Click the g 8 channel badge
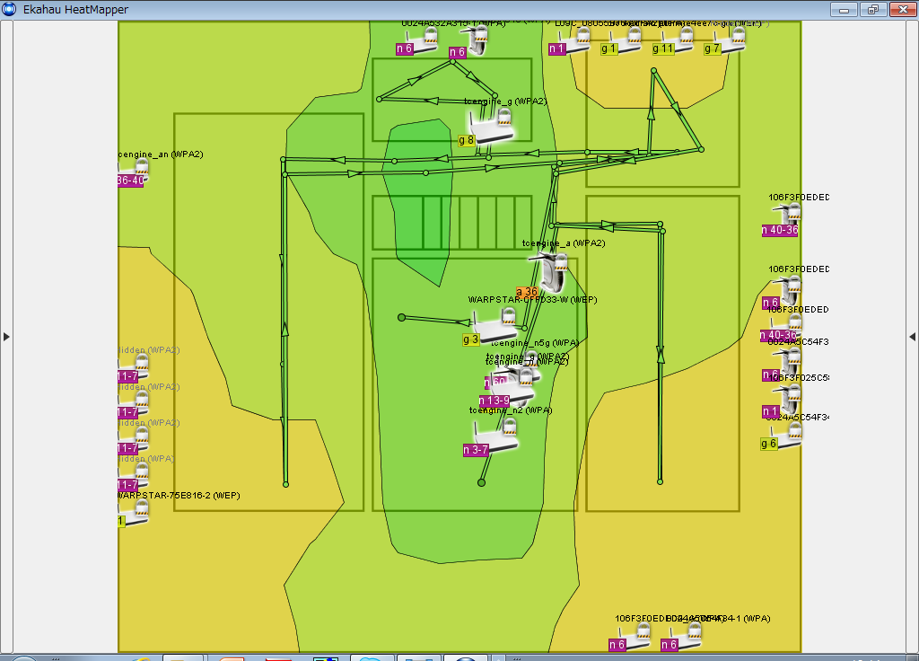The image size is (919, 661). (467, 141)
